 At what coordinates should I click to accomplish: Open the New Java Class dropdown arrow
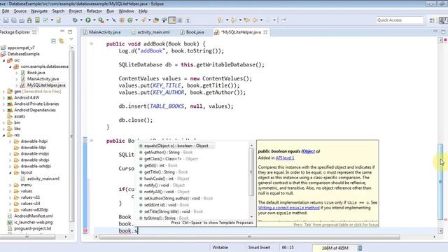click(136, 20)
